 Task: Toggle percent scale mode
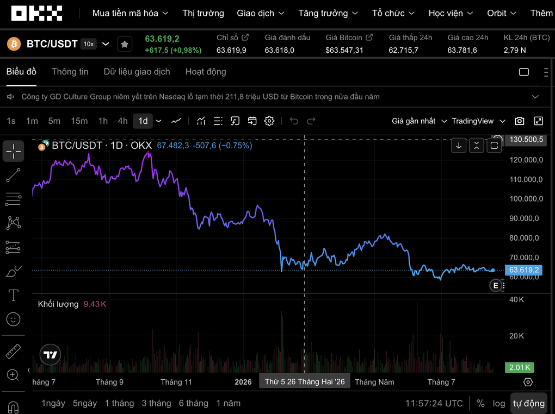(x=480, y=403)
